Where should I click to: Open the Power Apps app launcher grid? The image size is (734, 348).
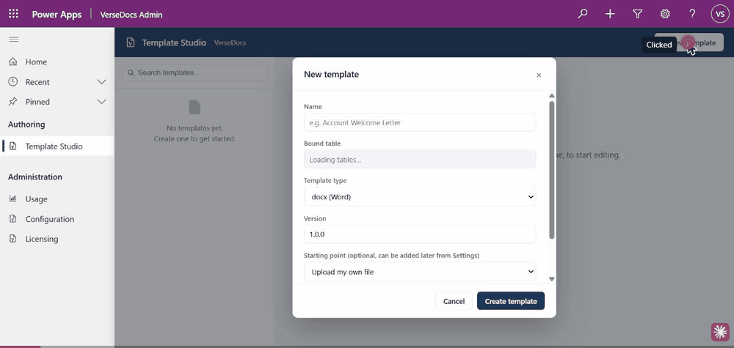coord(13,14)
